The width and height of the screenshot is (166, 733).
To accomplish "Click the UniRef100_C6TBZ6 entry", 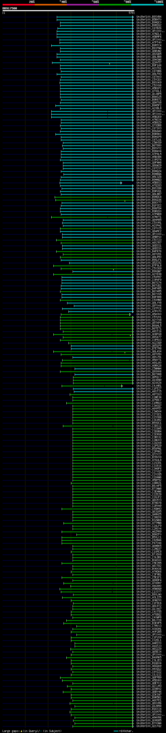I will (149, 28).
